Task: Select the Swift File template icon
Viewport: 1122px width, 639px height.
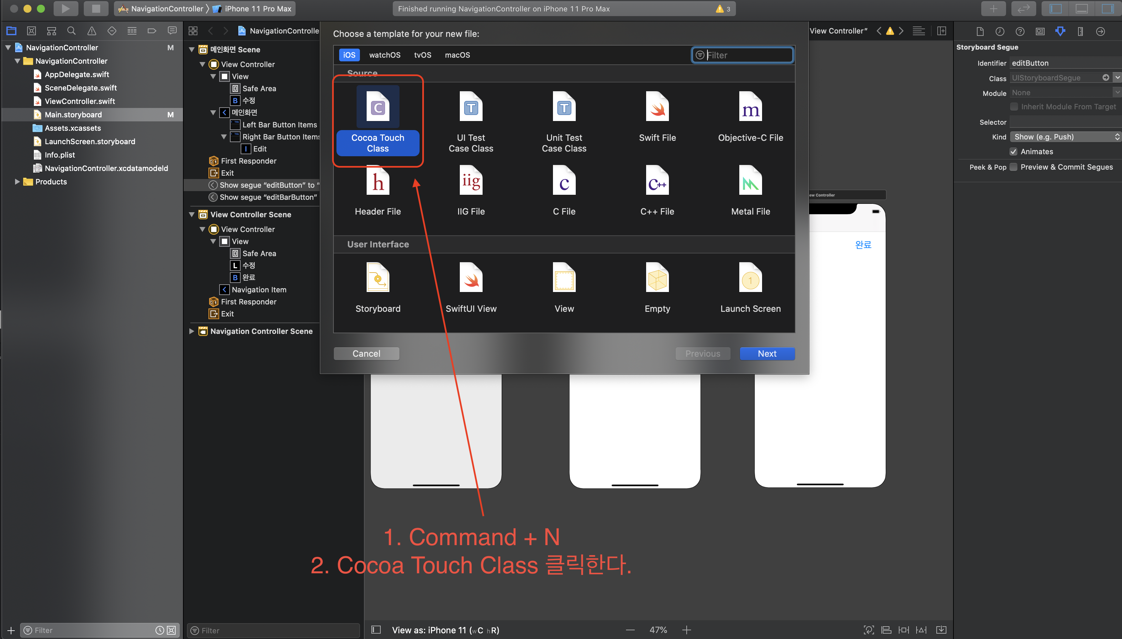Action: pyautogui.click(x=657, y=107)
